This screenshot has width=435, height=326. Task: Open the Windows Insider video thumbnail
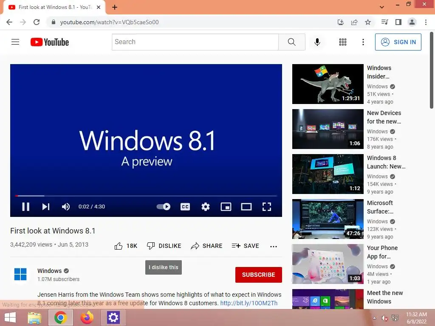tap(328, 84)
